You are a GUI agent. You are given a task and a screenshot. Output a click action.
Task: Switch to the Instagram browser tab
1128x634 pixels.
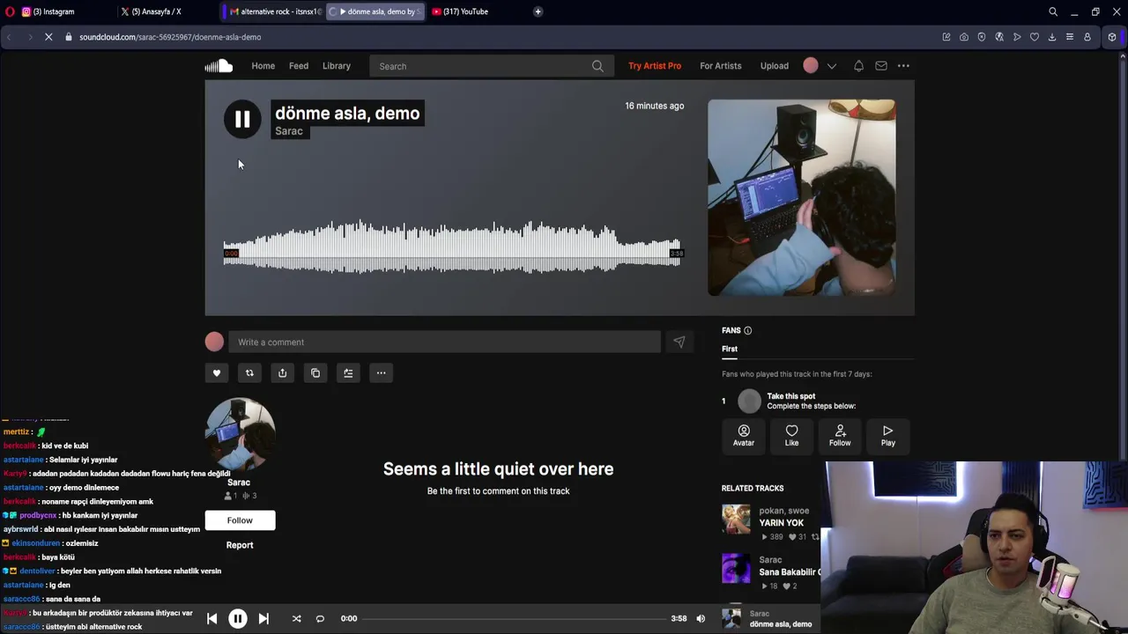pos(58,11)
